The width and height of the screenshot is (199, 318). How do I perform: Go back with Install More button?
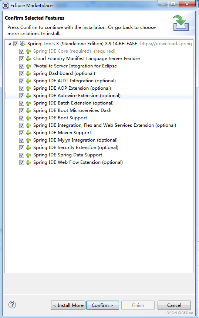click(x=68, y=305)
